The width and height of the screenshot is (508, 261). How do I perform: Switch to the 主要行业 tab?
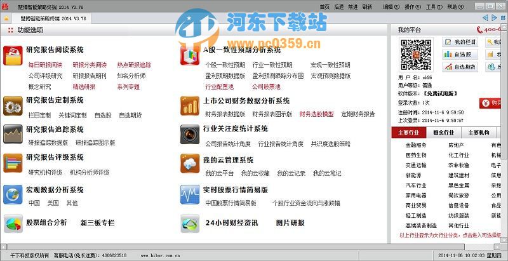tap(408, 133)
